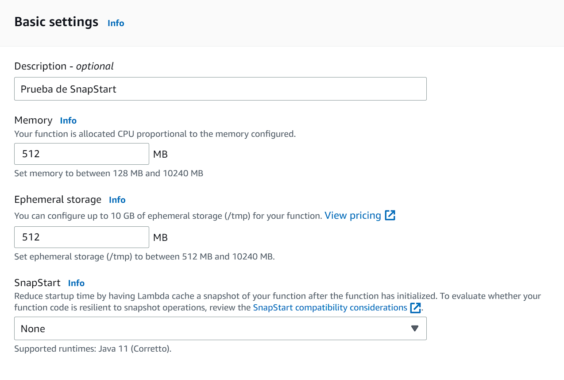Image resolution: width=564 pixels, height=380 pixels.
Task: Click the SnapStart field label
Action: point(37,283)
